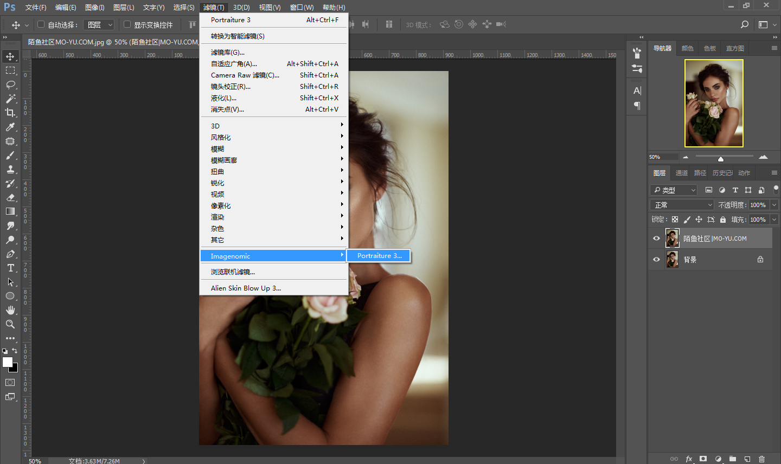Zoom in with Navigator large mountains
781x464 pixels.
(763, 157)
